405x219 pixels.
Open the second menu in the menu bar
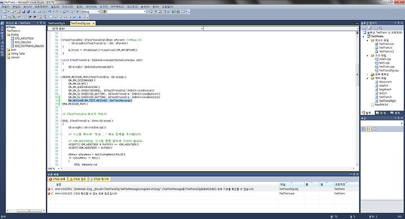16,7
